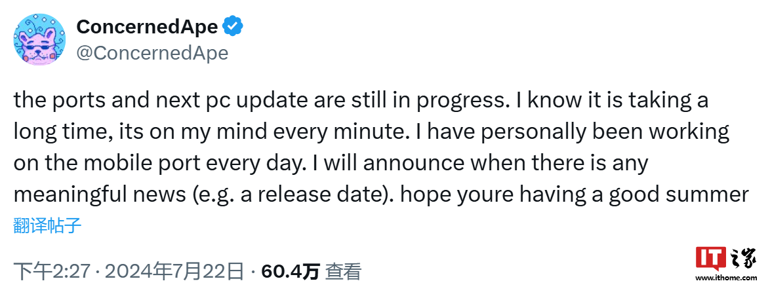Click the red IT logo watermark
Screen dimensions: 770x298
710,259
